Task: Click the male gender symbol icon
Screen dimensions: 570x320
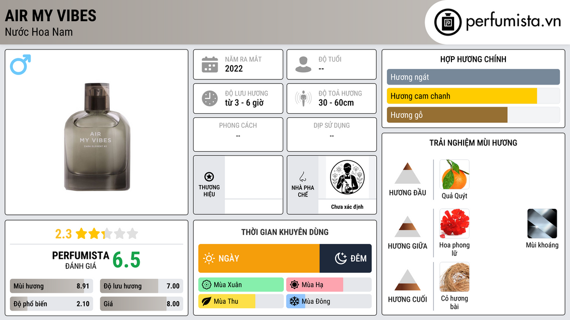Action: (21, 64)
